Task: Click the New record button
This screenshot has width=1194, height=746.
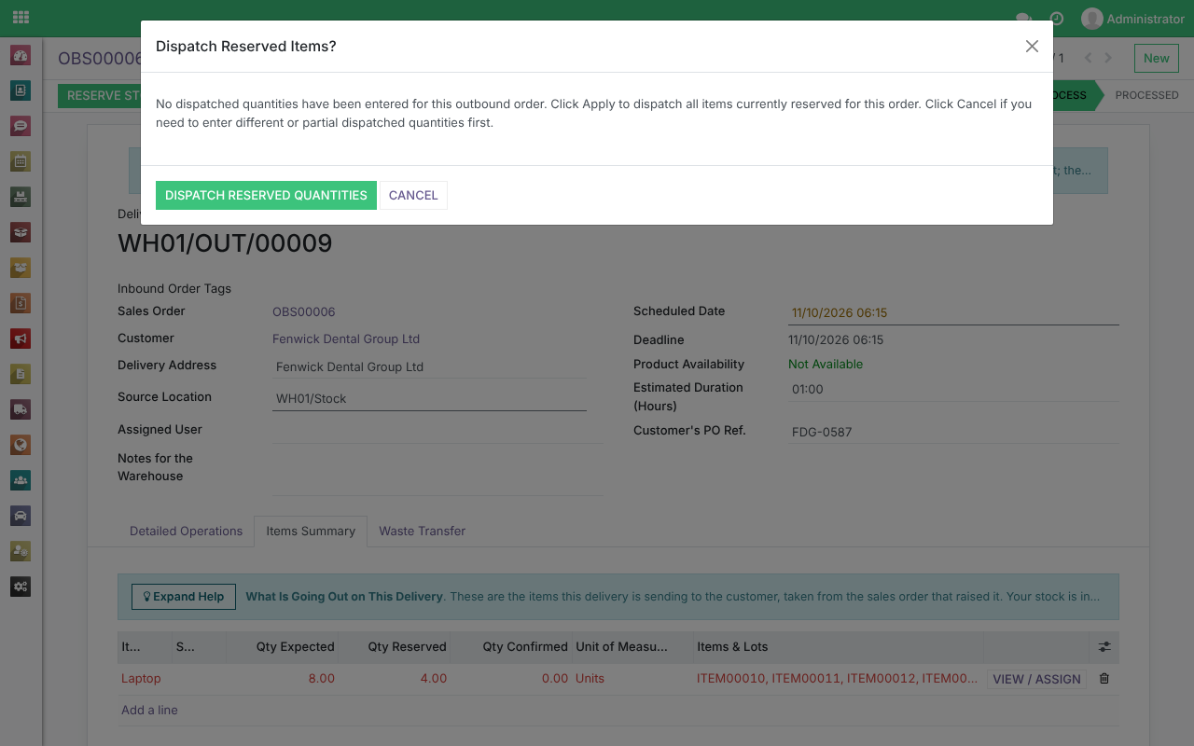Action: (1156, 58)
